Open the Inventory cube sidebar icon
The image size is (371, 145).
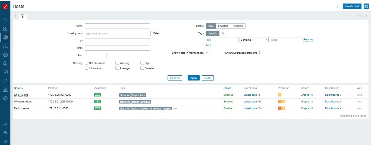coord(5,55)
